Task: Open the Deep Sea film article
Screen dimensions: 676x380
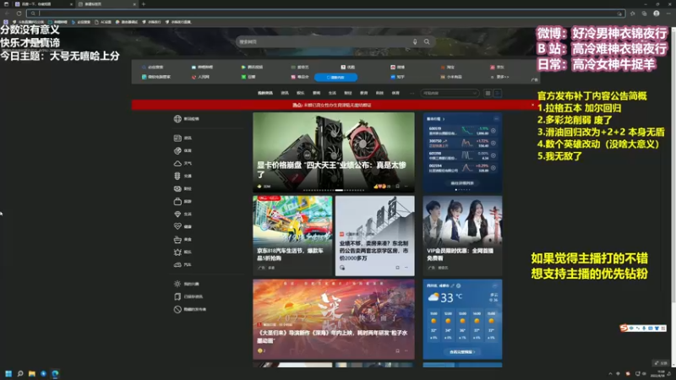Action: click(333, 319)
